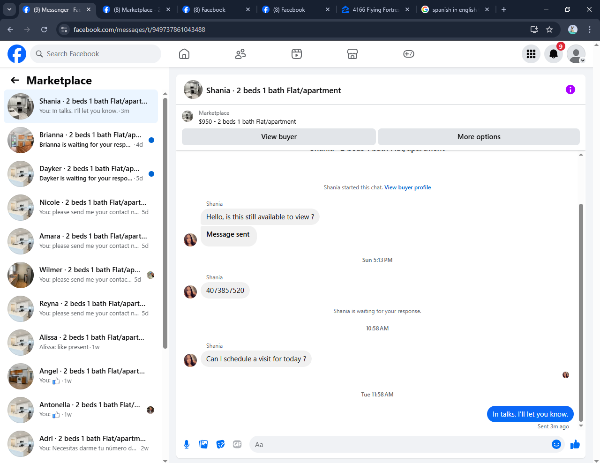Bookmark this page with star icon
The width and height of the screenshot is (600, 463).
549,30
